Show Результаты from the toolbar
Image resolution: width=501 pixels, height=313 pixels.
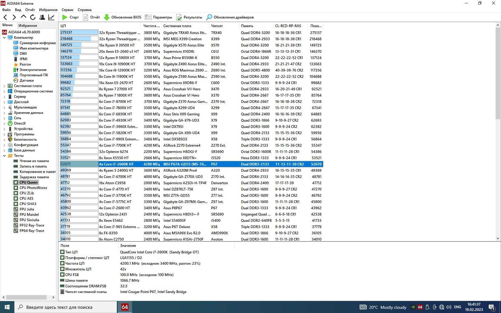(x=189, y=17)
